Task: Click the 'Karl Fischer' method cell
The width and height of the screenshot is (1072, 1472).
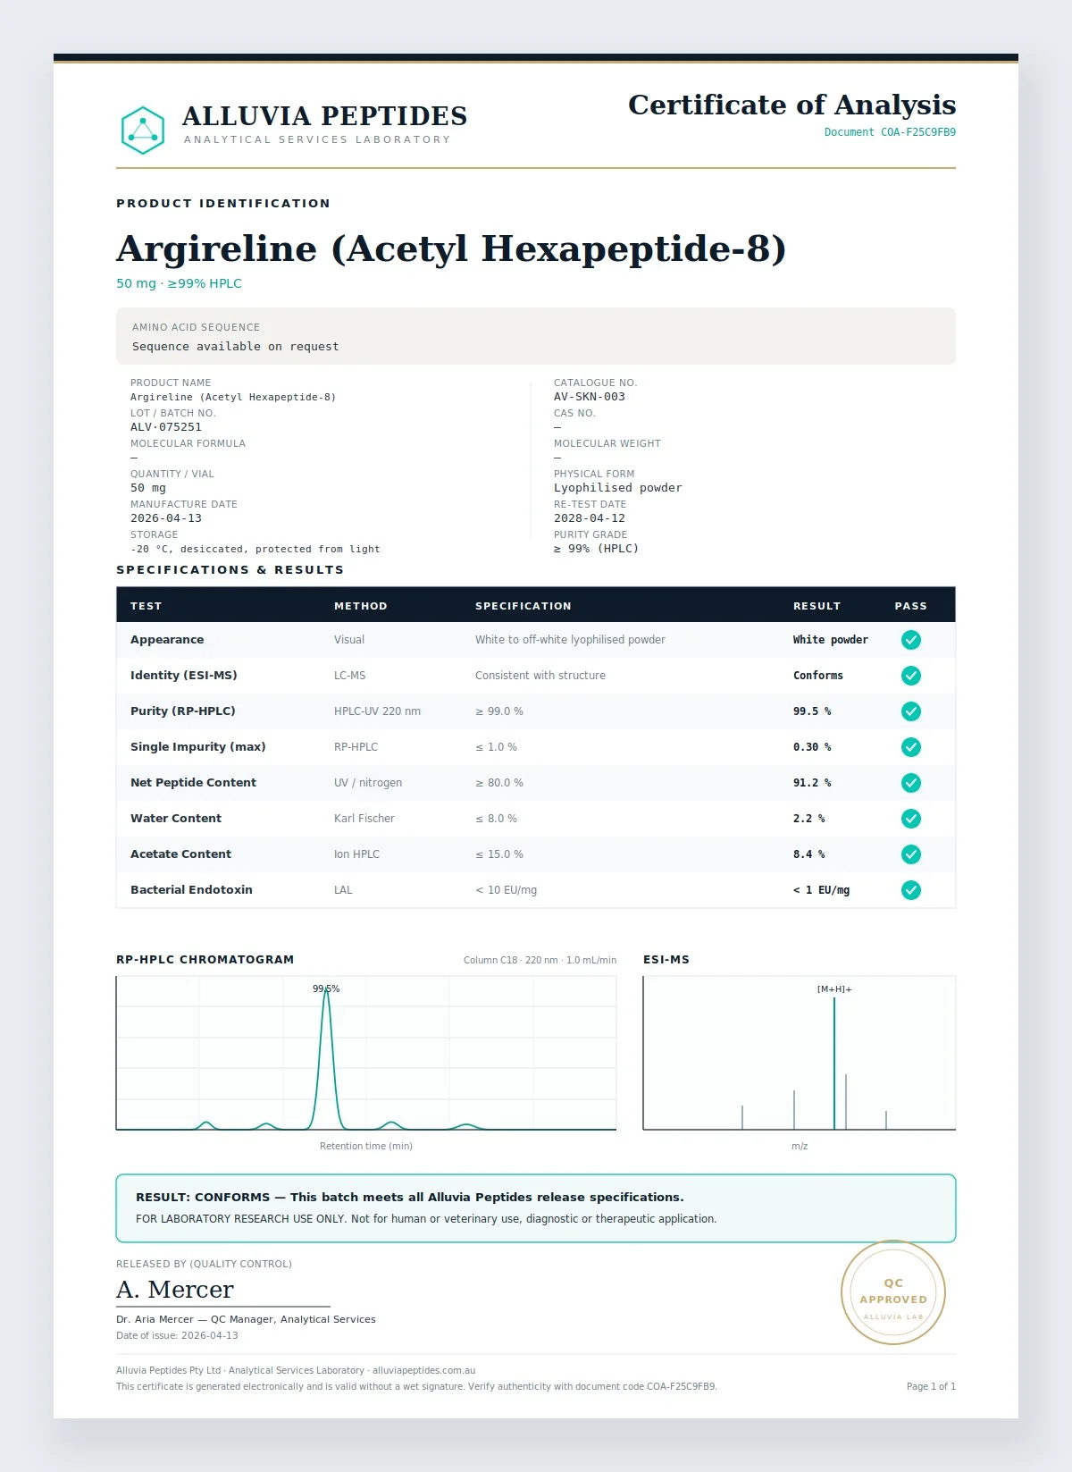Action: (364, 819)
